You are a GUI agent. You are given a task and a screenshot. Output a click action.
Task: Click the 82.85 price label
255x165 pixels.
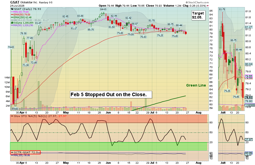(x=66, y=16)
